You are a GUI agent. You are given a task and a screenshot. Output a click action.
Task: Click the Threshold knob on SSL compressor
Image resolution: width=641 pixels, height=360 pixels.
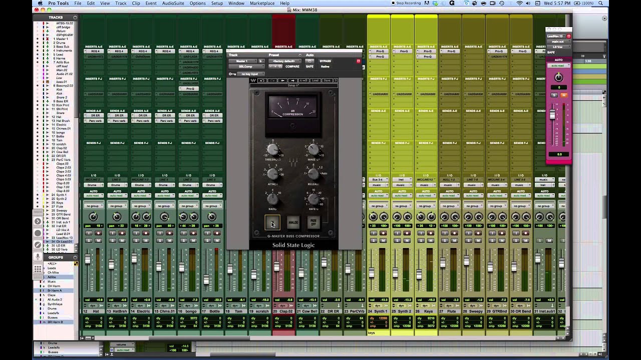click(272, 149)
